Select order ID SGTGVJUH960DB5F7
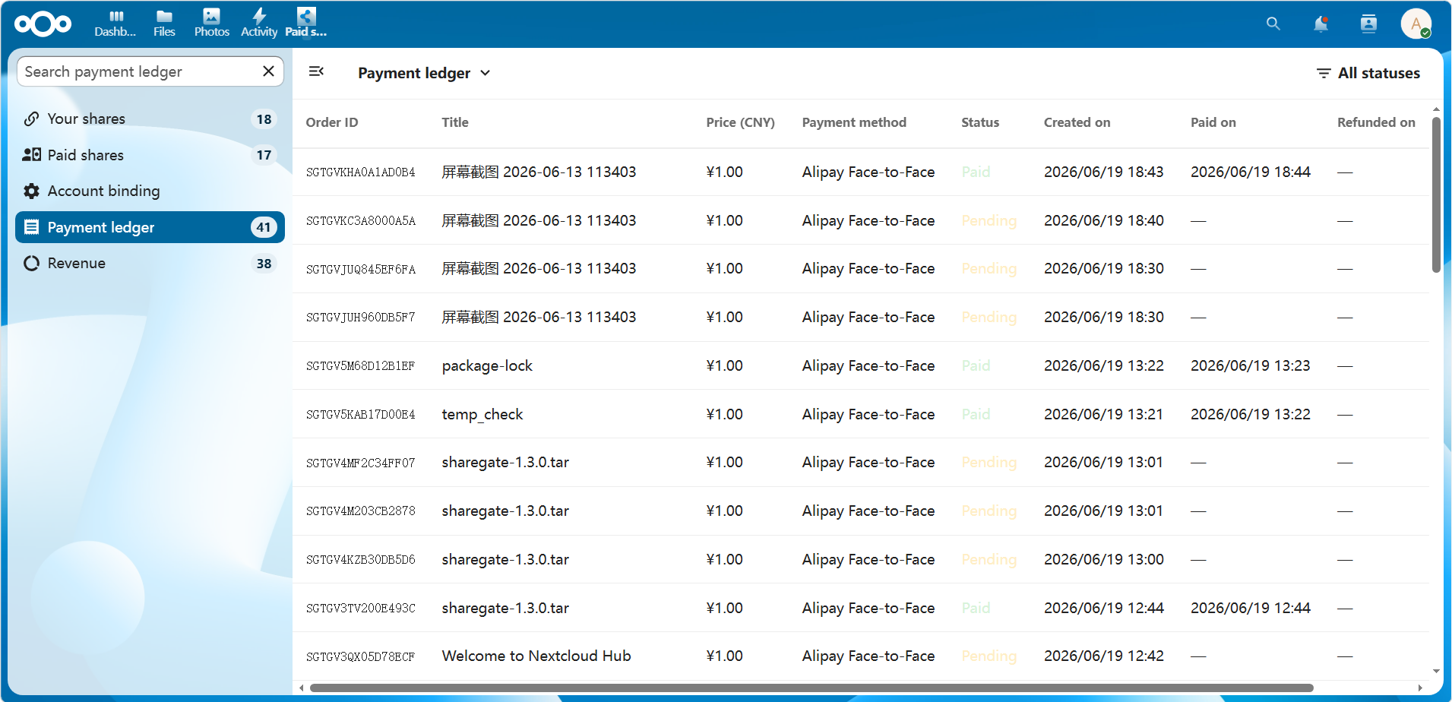 [x=361, y=318]
